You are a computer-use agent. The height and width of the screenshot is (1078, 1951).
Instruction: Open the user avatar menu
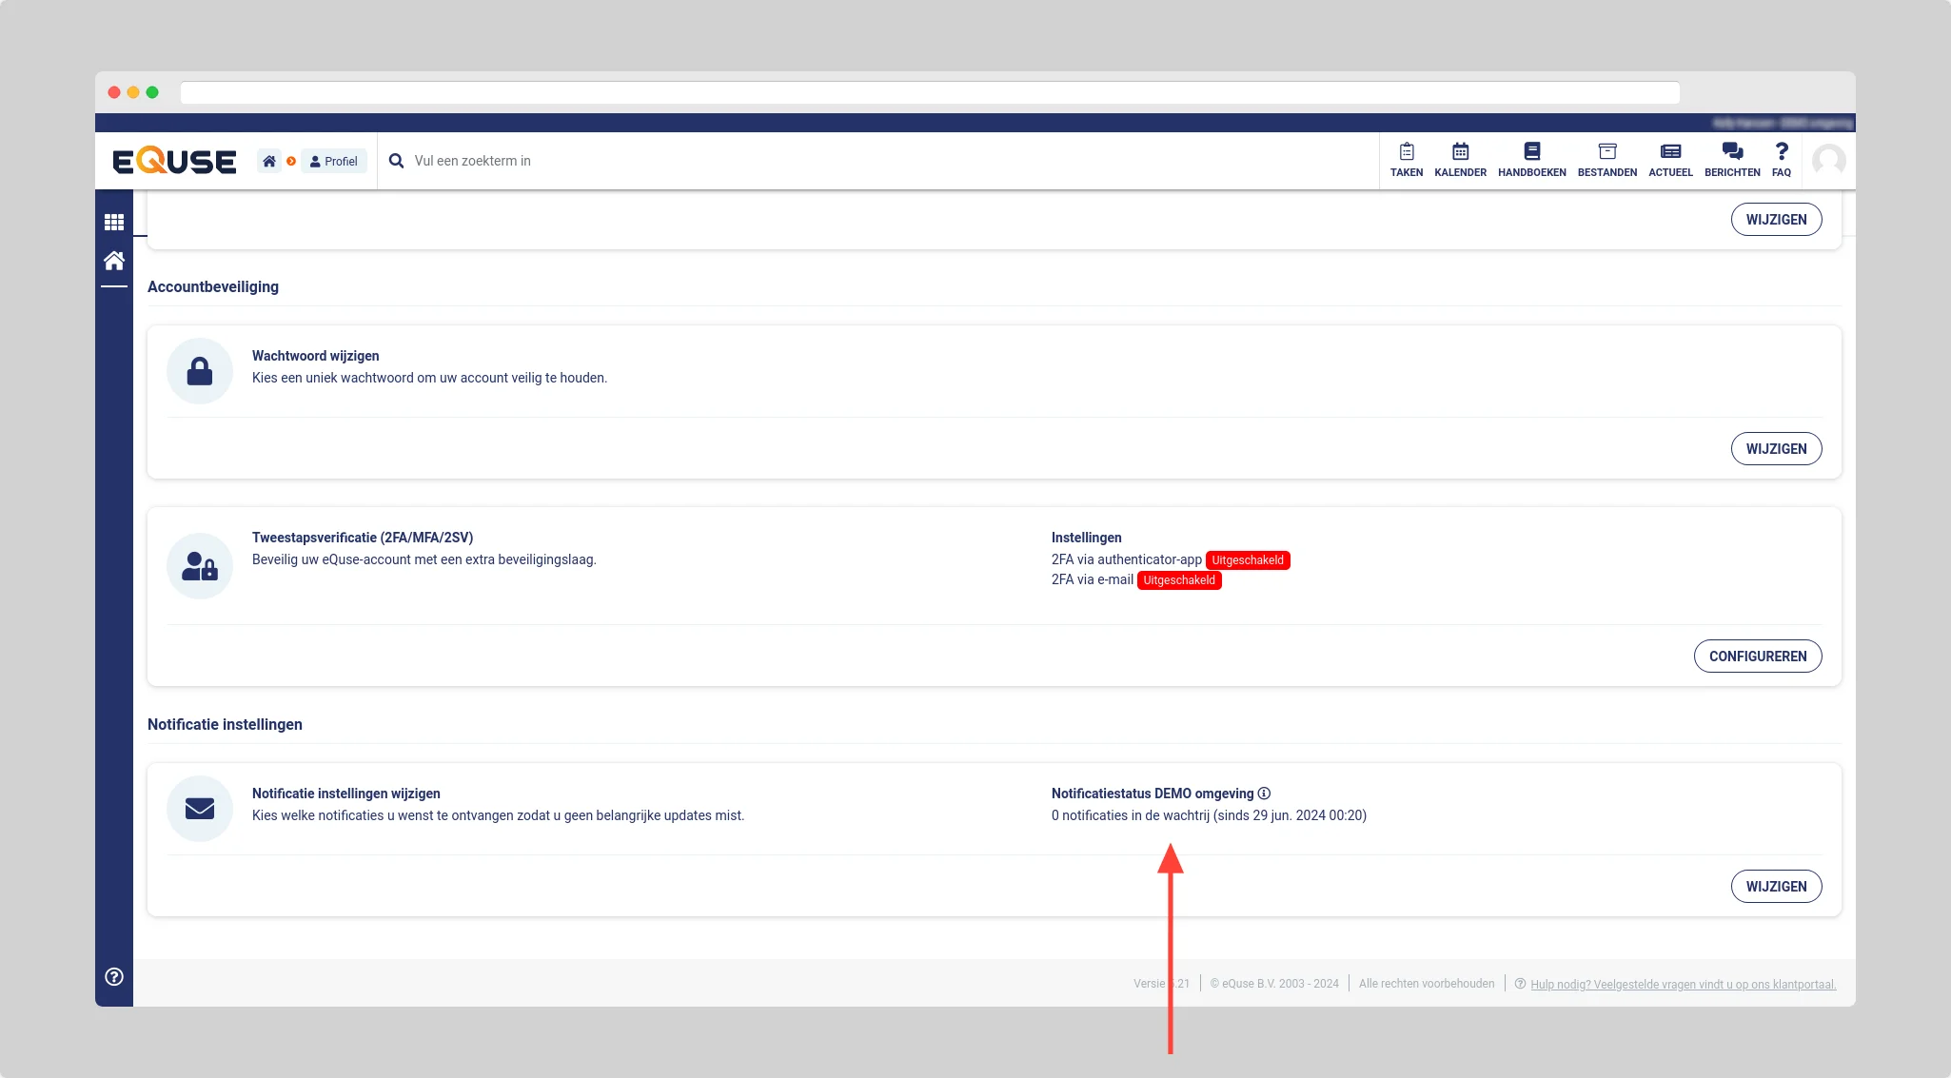(1828, 160)
